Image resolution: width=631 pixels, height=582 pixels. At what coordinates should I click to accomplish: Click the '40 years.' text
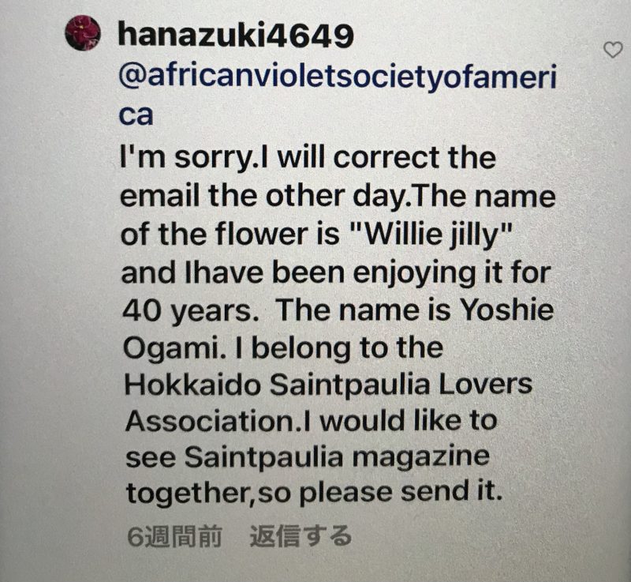[x=191, y=311]
